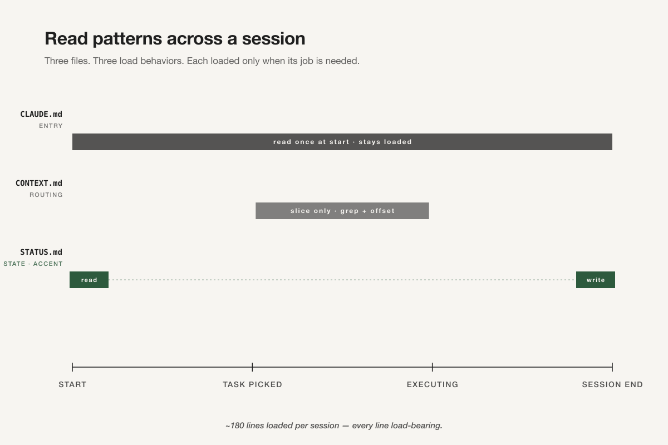The height and width of the screenshot is (445, 668).
Task: Click the EXECUTING timeline tick
Action: pyautogui.click(x=433, y=367)
